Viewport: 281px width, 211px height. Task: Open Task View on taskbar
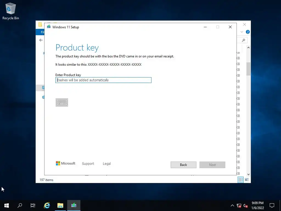(x=33, y=206)
